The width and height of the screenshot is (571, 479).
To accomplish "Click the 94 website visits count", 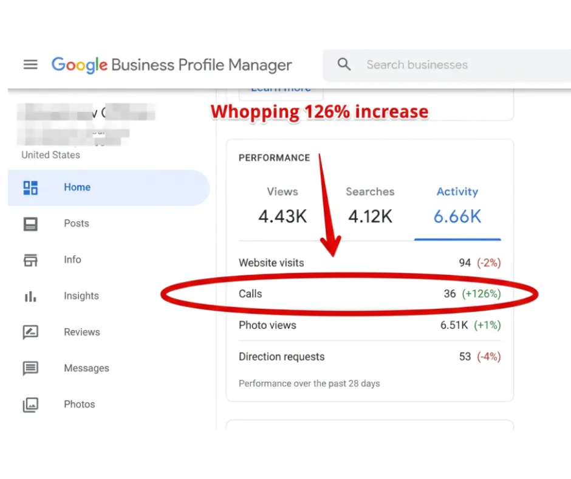I will pyautogui.click(x=465, y=263).
